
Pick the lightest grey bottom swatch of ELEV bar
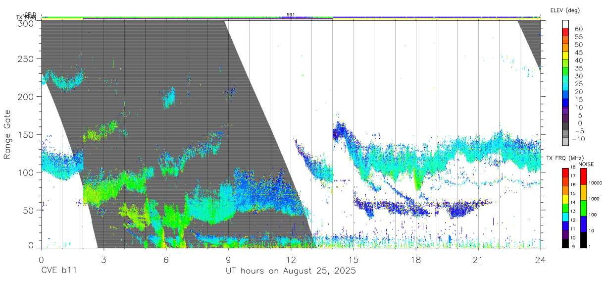(565, 142)
